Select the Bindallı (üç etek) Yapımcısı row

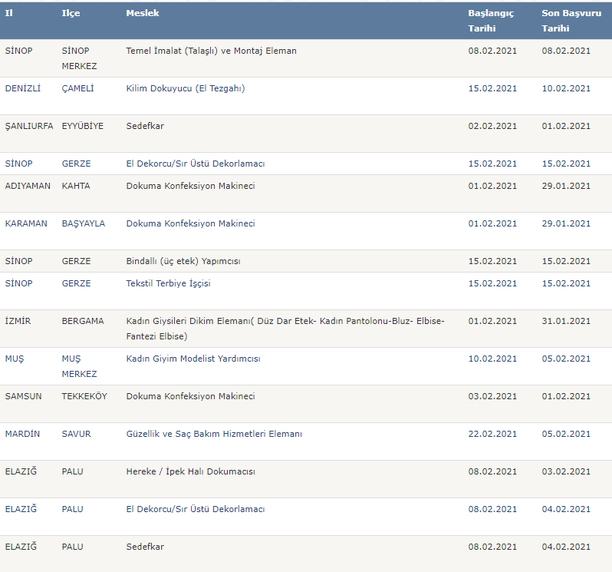306,261
